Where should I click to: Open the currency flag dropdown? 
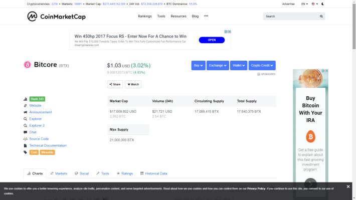coord(315,4)
